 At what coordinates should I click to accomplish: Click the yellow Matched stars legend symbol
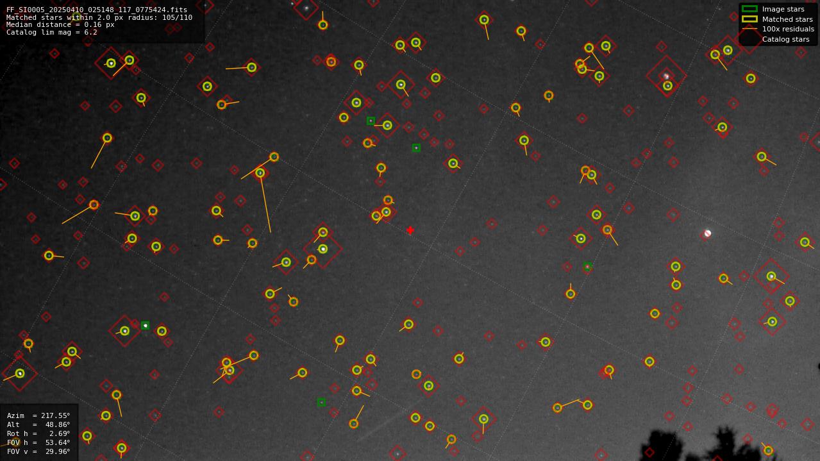pyautogui.click(x=749, y=19)
